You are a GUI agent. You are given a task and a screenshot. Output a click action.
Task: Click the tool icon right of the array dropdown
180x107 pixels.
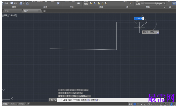pyautogui.click(x=27, y=3)
